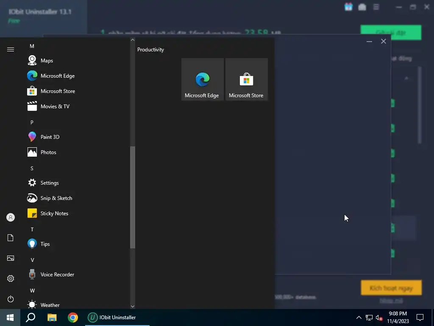This screenshot has height=326, width=434.
Task: Show hidden system tray icons
Action: coord(359,318)
